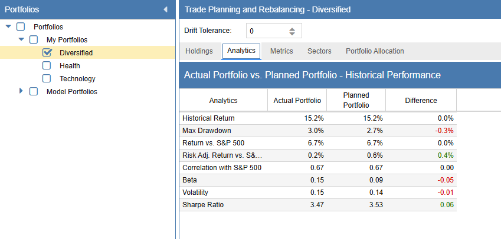Select the Sharpe Ratio table row
Screen dimensions: 501x239
coord(317,205)
